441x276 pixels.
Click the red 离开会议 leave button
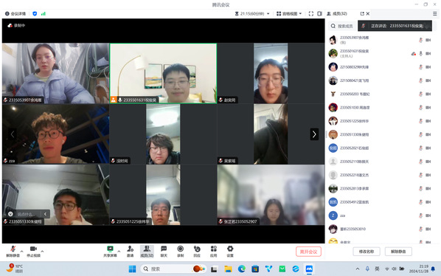point(308,252)
